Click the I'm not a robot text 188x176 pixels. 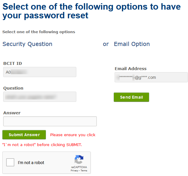[x=31, y=163]
